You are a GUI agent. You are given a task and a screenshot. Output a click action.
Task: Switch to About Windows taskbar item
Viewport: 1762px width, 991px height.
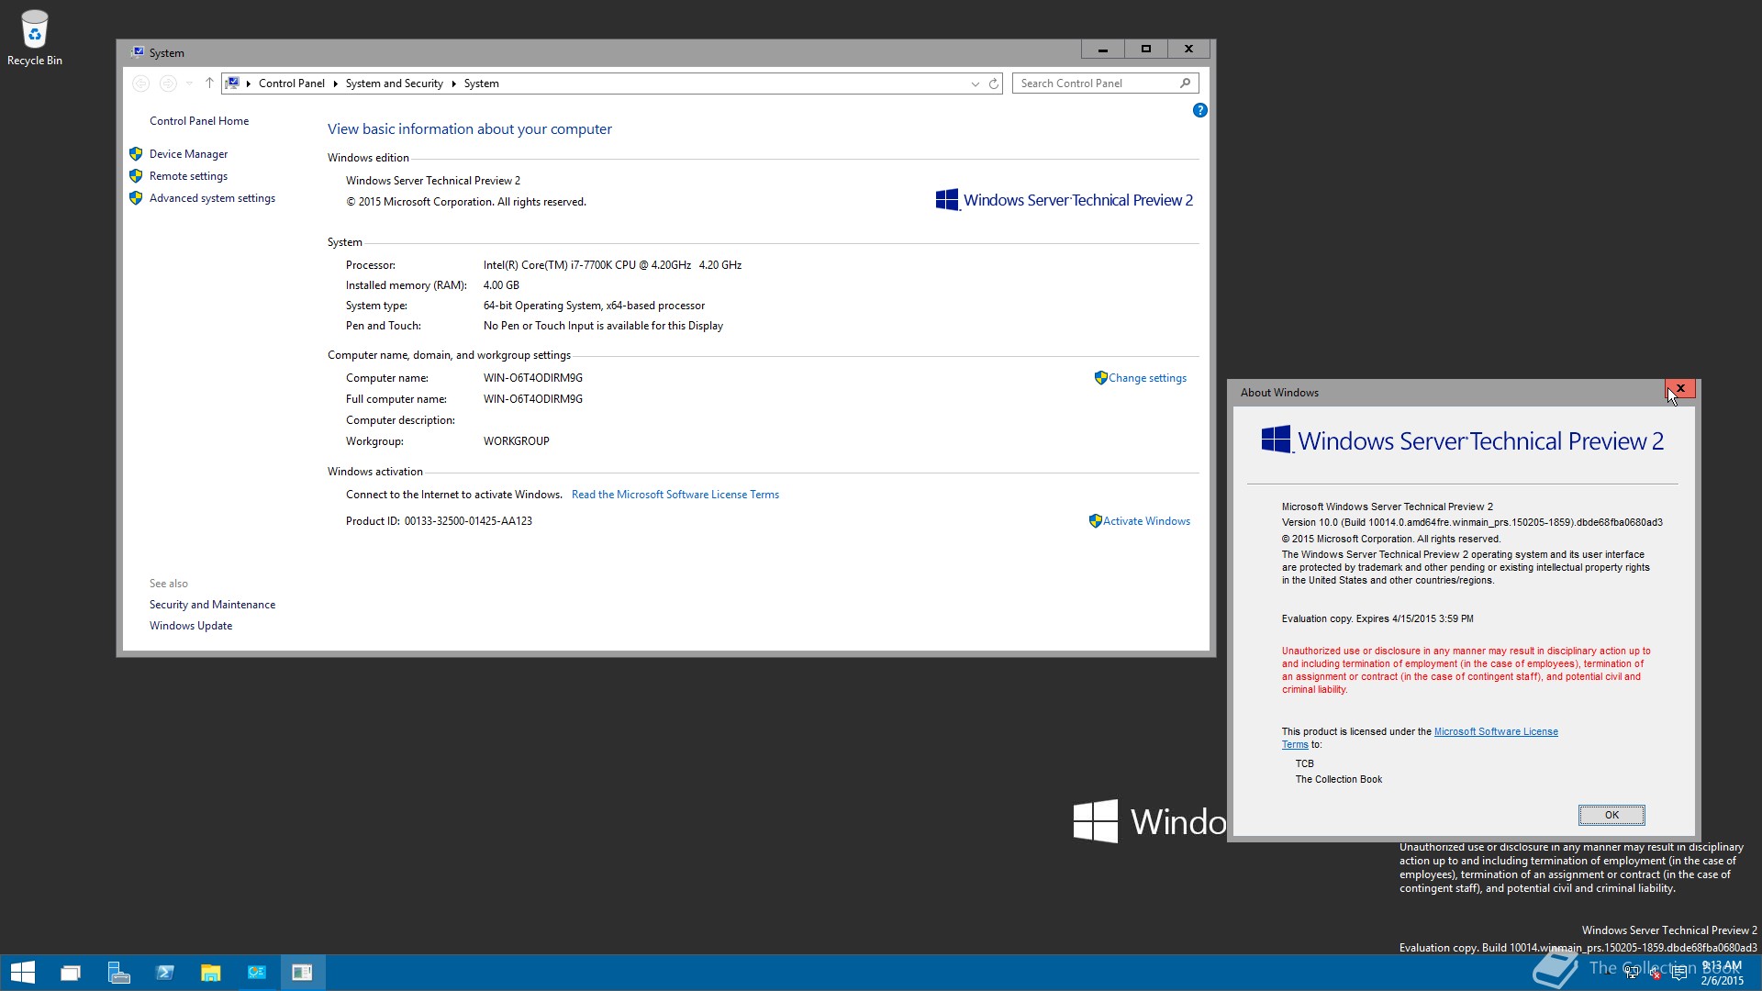click(x=302, y=973)
